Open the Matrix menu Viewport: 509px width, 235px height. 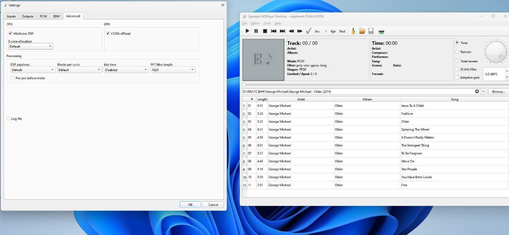255,23
